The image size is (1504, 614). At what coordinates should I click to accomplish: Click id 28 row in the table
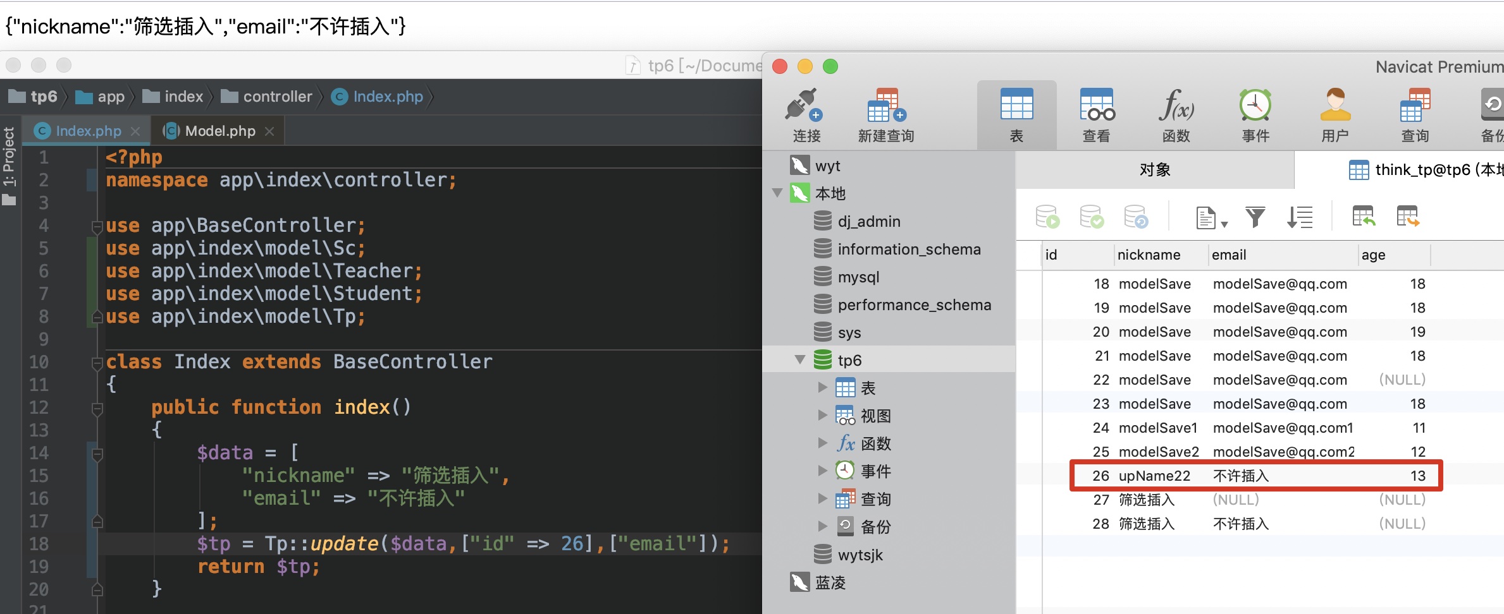[x=1259, y=524]
